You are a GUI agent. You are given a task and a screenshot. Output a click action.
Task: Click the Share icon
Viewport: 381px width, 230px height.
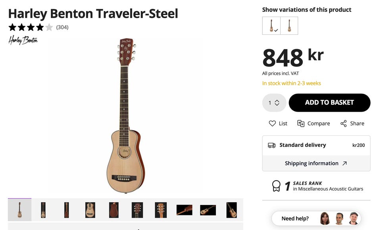pos(344,124)
